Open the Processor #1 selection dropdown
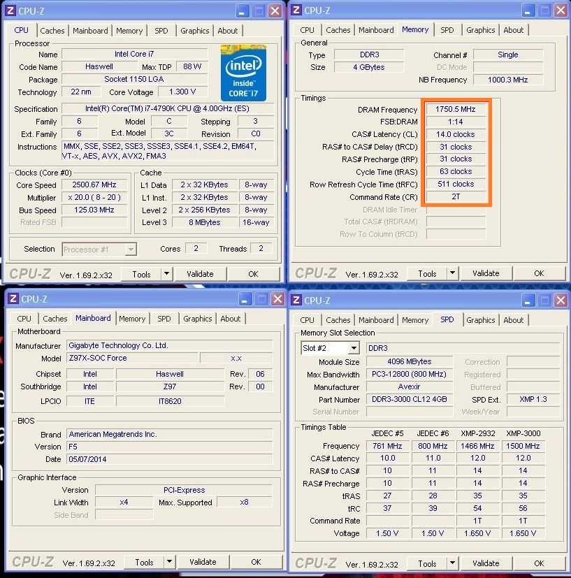Image resolution: width=571 pixels, height=578 pixels. pyautogui.click(x=130, y=249)
